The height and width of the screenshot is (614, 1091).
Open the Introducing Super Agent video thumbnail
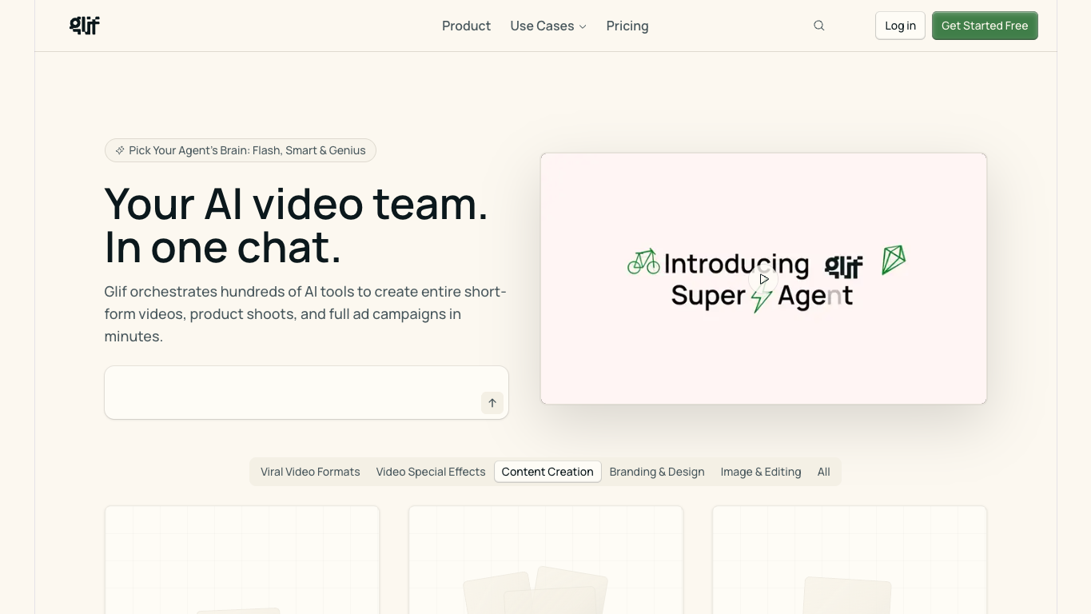pos(763,278)
